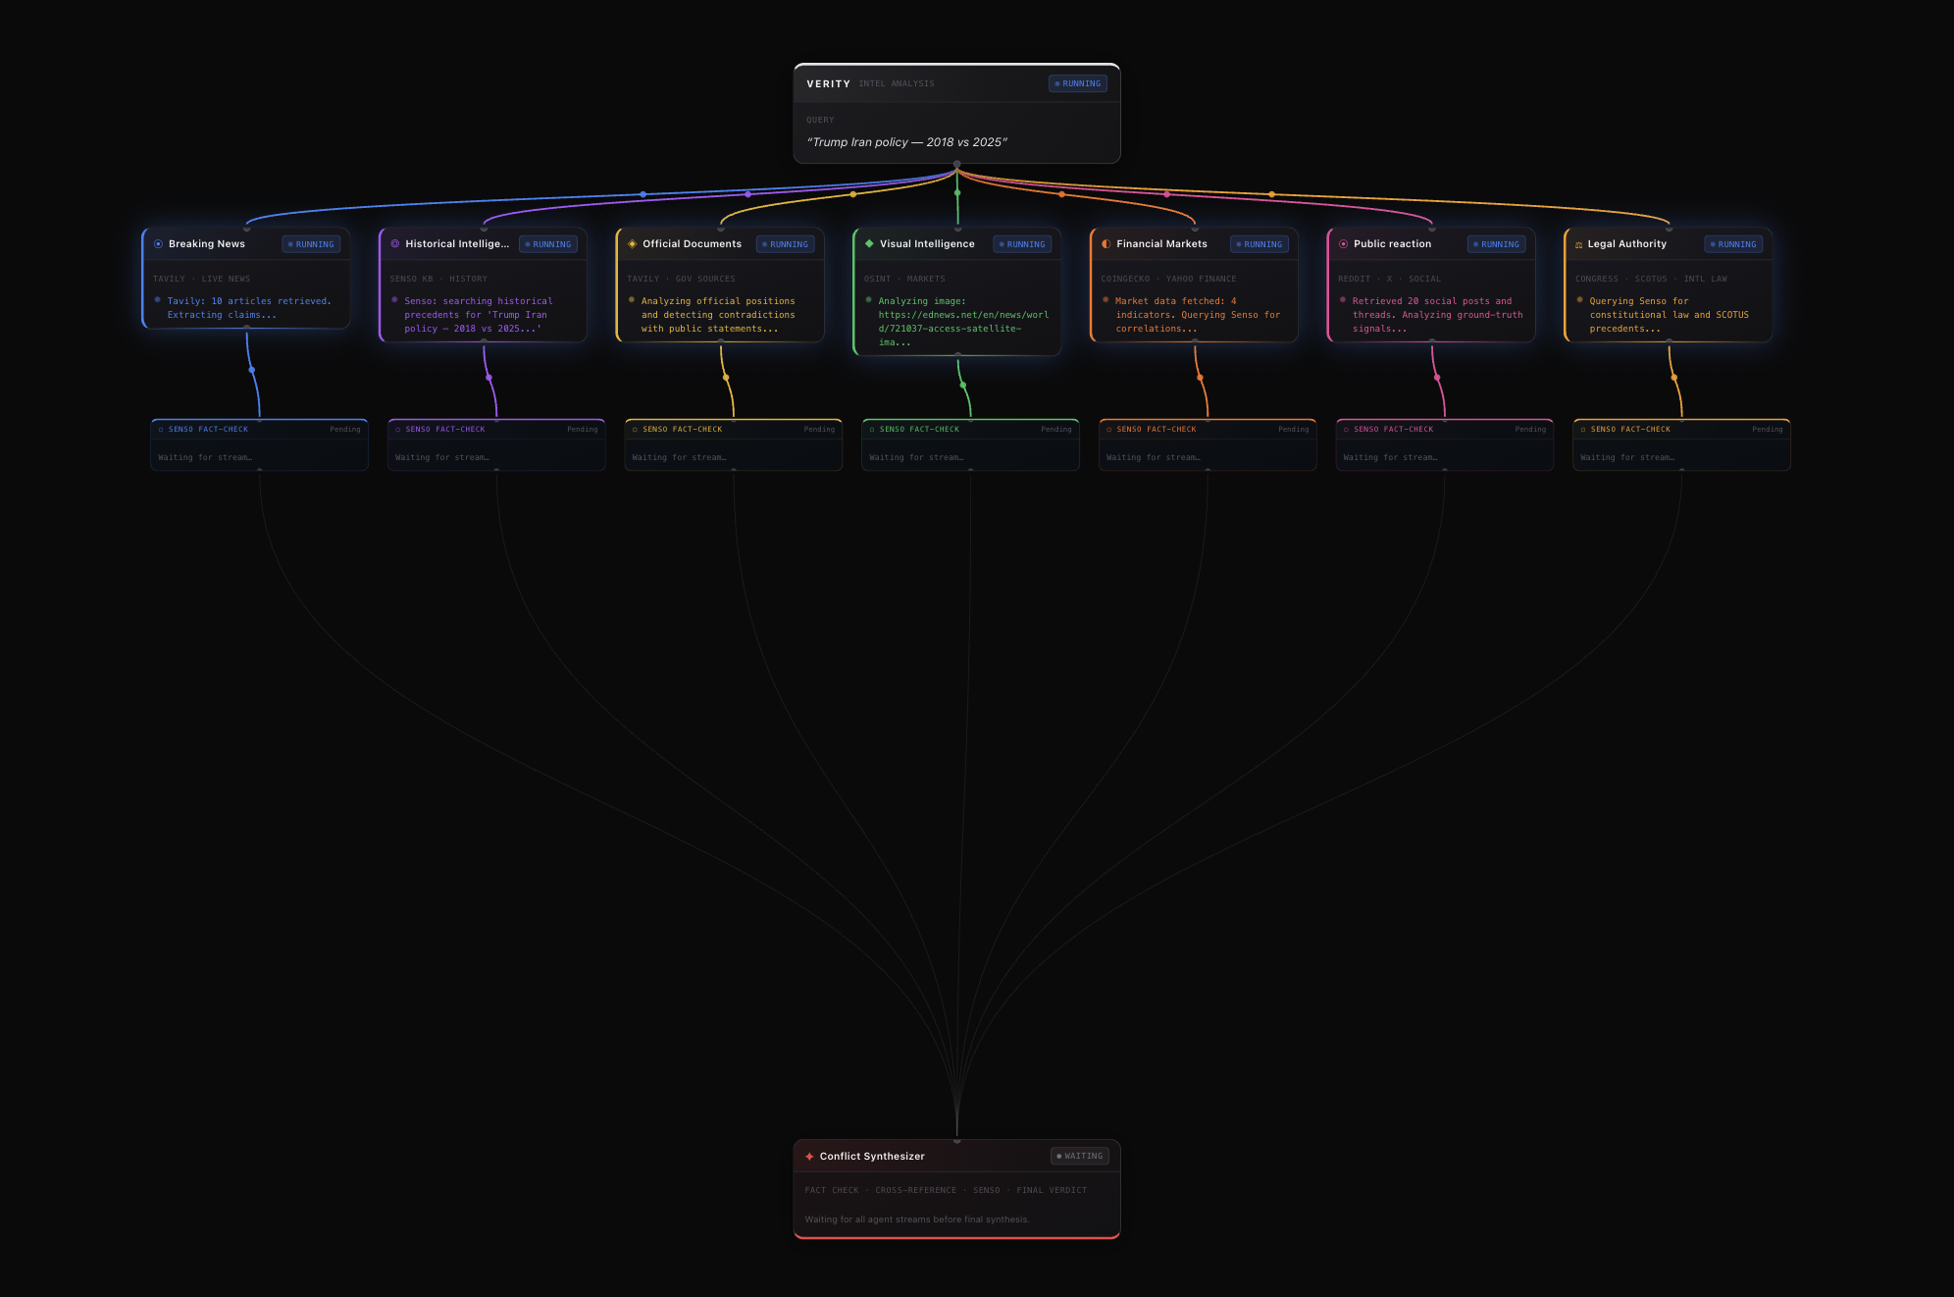Click RUNNING badge on Legal Authority node

point(1732,244)
